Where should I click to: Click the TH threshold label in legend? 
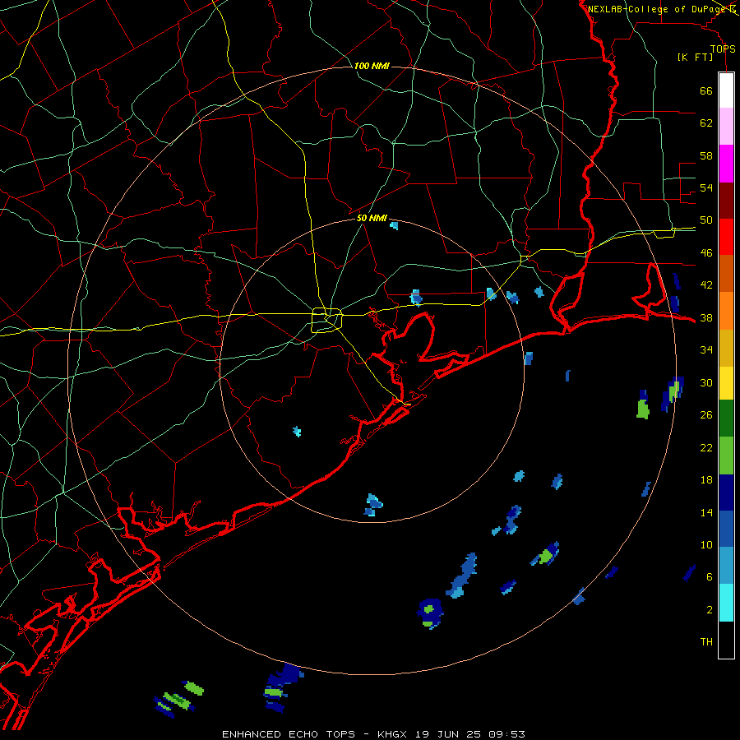(x=706, y=641)
